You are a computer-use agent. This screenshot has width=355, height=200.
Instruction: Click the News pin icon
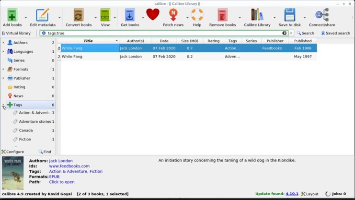10,96
